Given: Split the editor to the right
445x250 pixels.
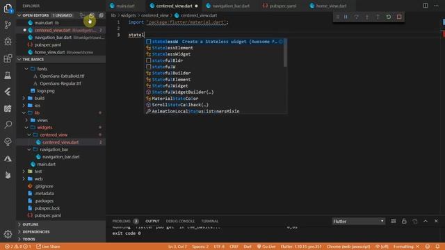Looking at the screenshot, I should tap(426, 6).
